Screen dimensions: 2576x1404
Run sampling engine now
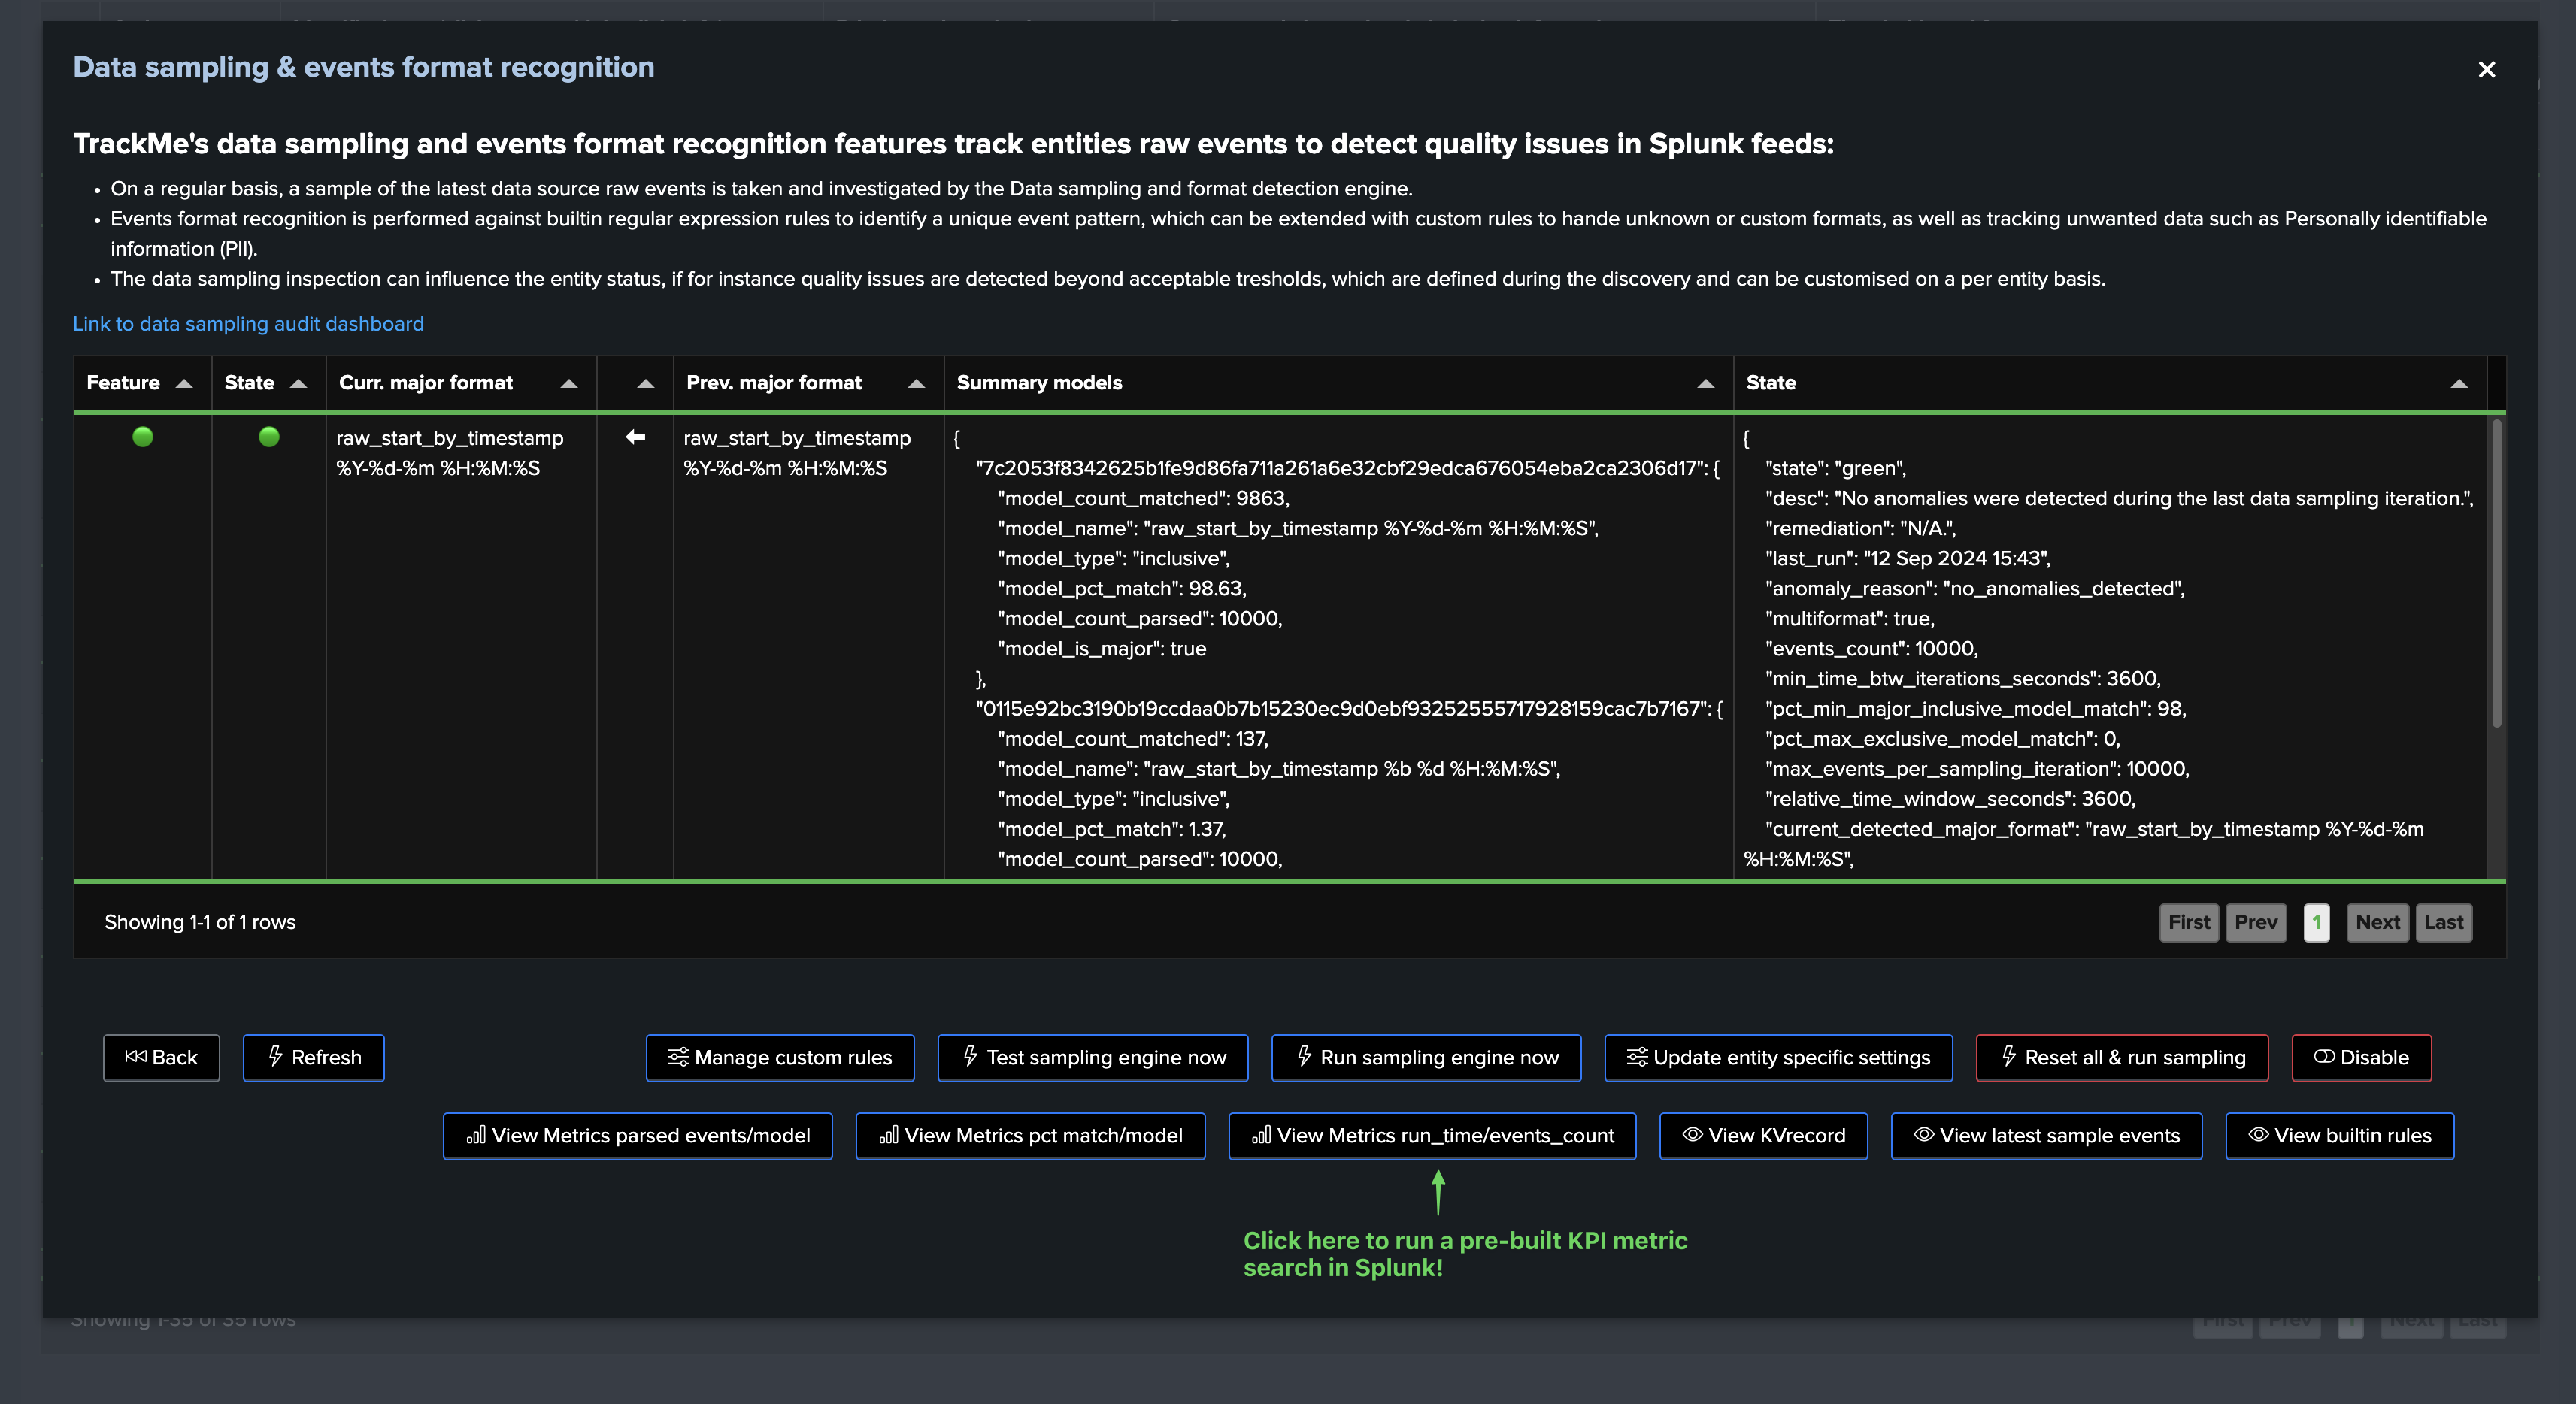click(1425, 1058)
